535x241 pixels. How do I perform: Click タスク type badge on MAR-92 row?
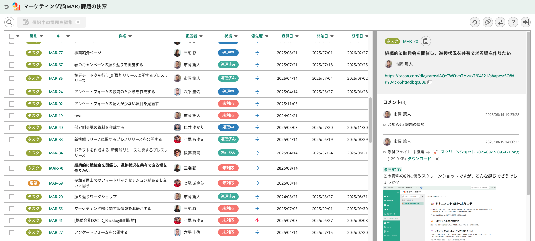[x=34, y=104]
